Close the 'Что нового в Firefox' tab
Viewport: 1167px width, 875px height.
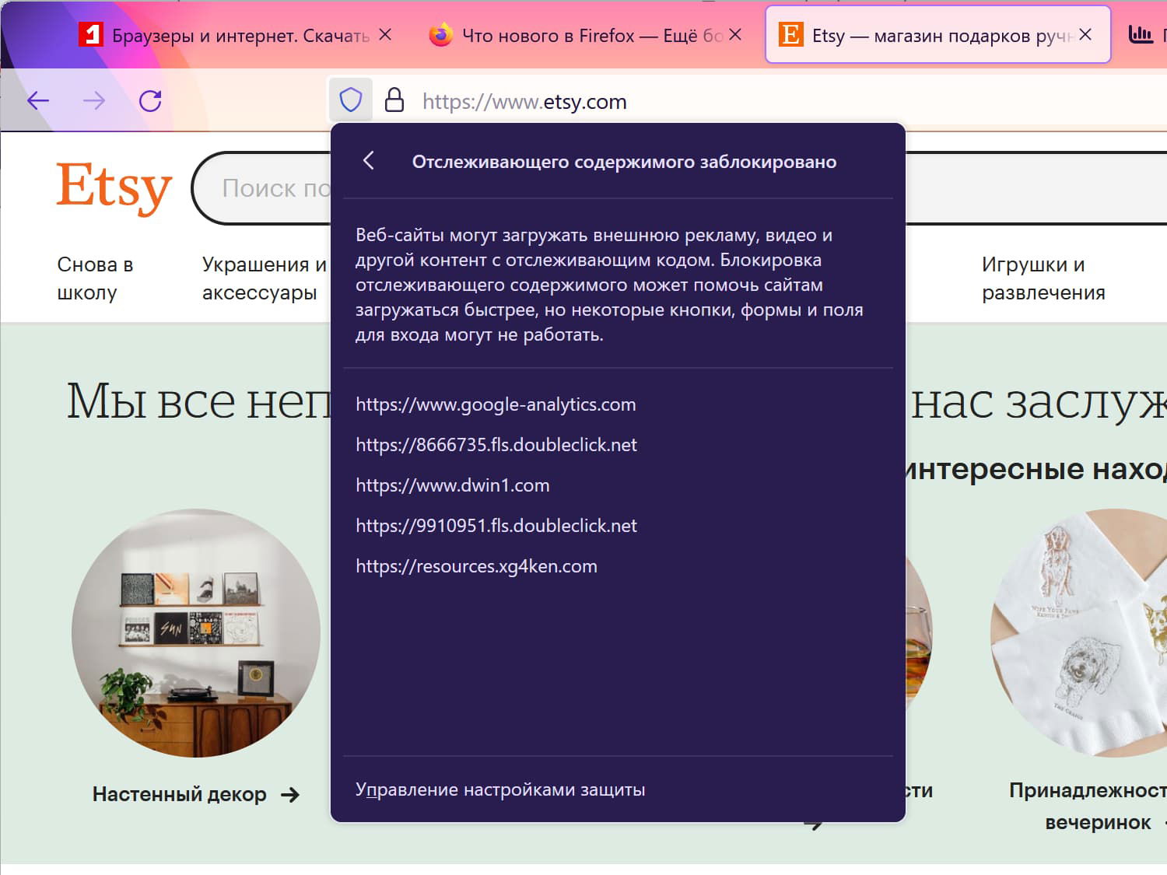[x=735, y=35]
